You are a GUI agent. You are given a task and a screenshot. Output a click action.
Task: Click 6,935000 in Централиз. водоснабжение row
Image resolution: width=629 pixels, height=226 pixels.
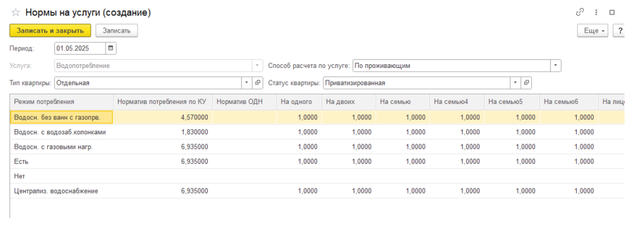pos(163,191)
